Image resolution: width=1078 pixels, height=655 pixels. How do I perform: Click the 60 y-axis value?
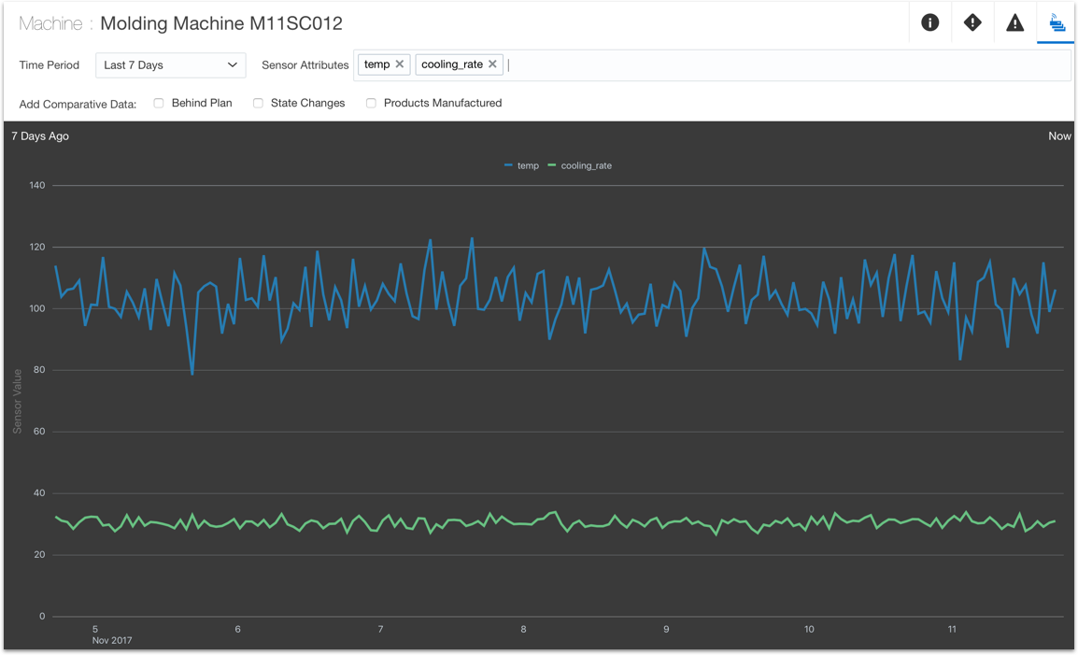[x=40, y=432]
